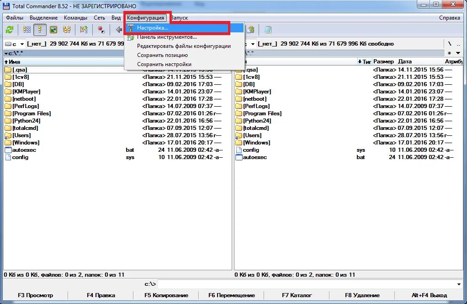Viewport: 467px width, 304px height.
Task: Select the [Python24] folder icon in right panel
Action: point(239,121)
